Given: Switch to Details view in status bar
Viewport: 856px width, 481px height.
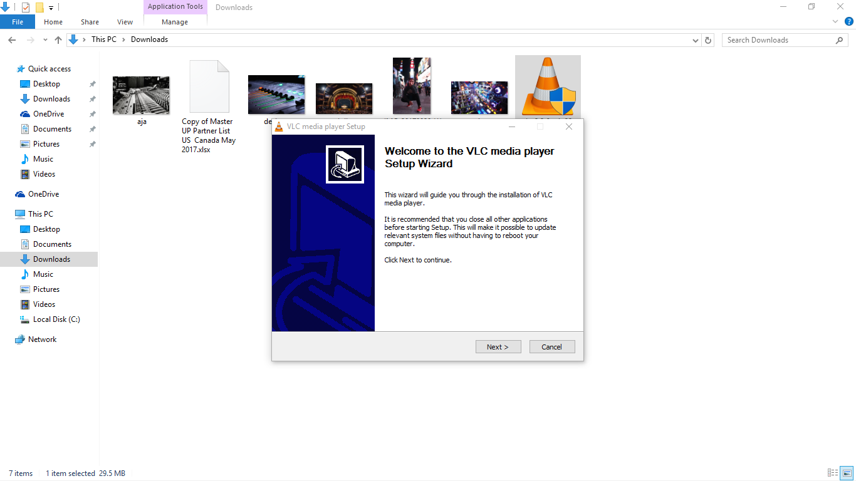Looking at the screenshot, I should point(833,473).
